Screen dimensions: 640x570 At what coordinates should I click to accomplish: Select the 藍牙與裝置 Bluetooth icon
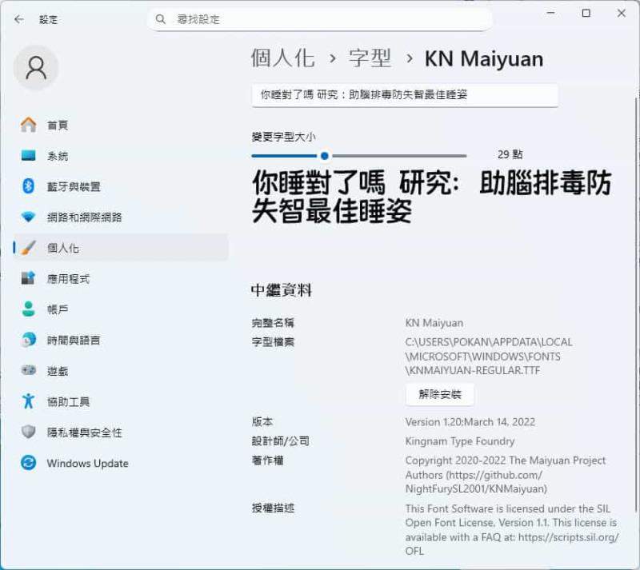[x=28, y=186]
